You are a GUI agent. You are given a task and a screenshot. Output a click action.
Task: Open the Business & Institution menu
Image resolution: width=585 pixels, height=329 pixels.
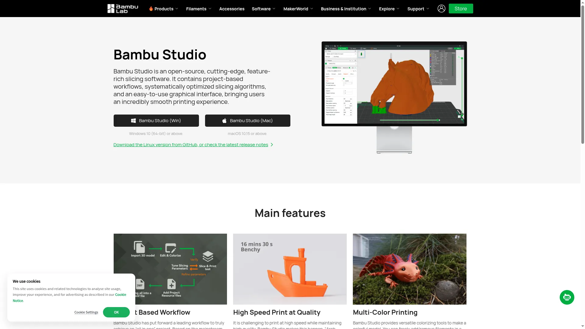[x=346, y=9]
